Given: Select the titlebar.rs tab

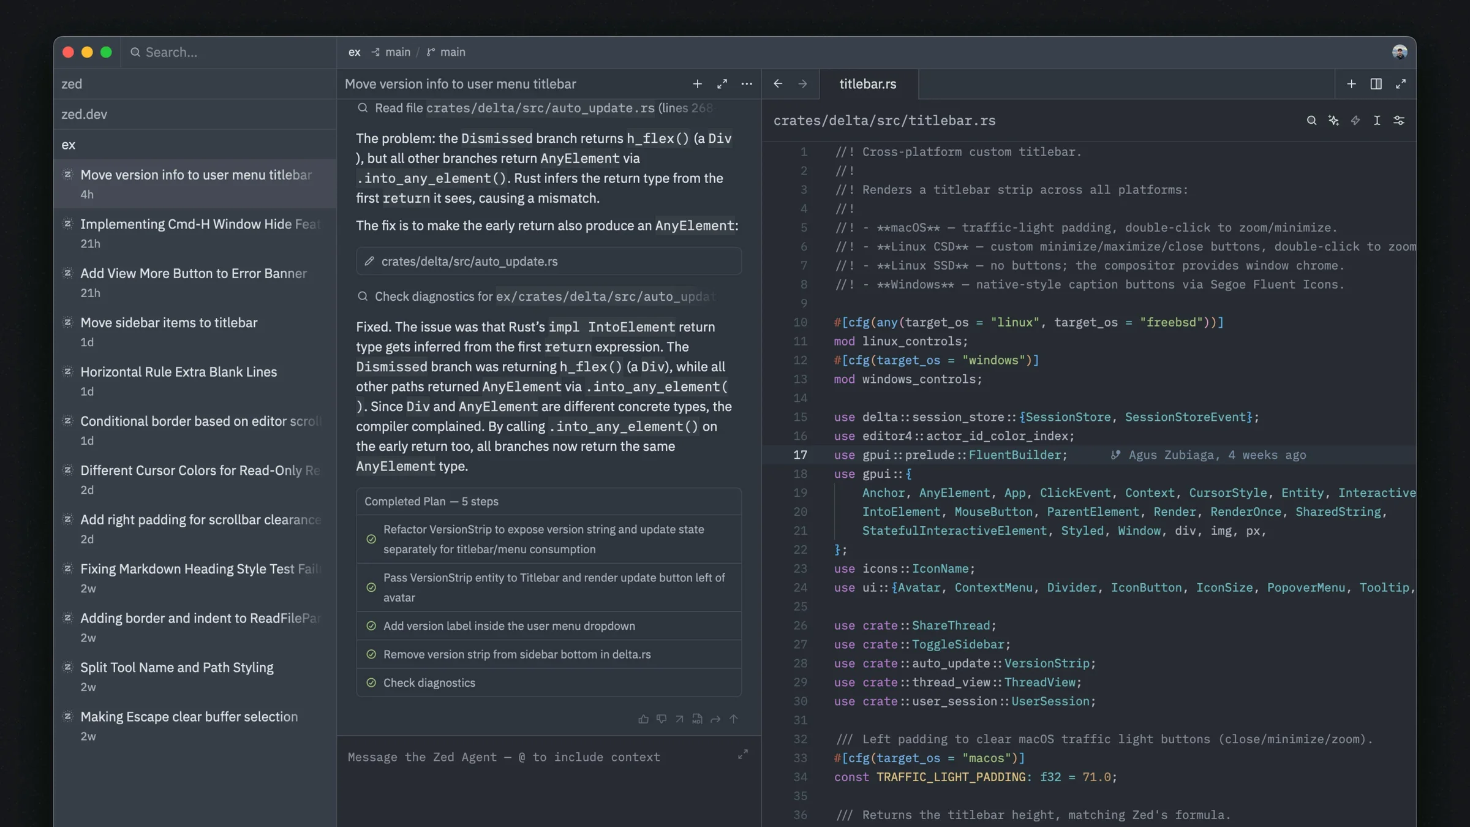Looking at the screenshot, I should [x=867, y=84].
